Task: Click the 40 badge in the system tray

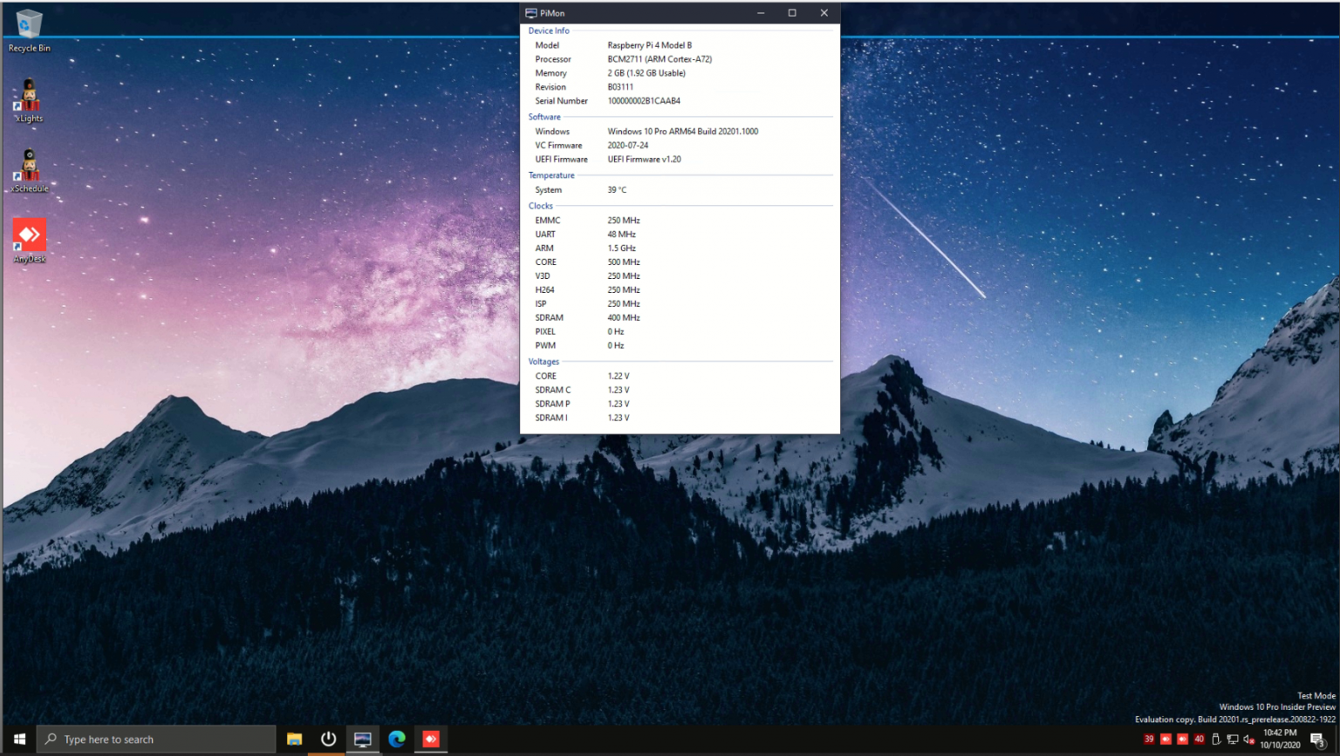Action: coord(1199,739)
